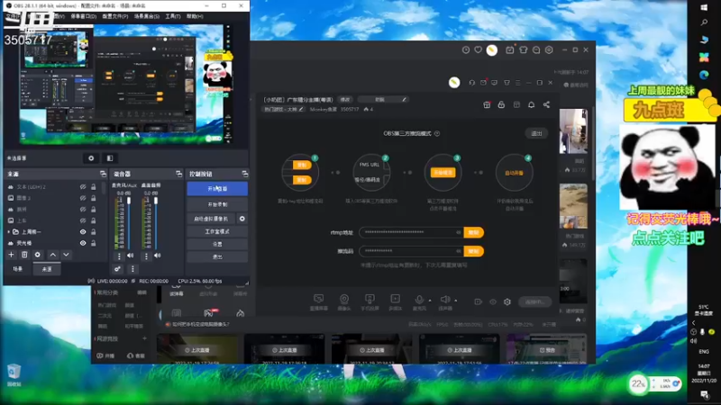Open desktop audio channel three-dot menu
This screenshot has height=405, width=721.
point(146,256)
